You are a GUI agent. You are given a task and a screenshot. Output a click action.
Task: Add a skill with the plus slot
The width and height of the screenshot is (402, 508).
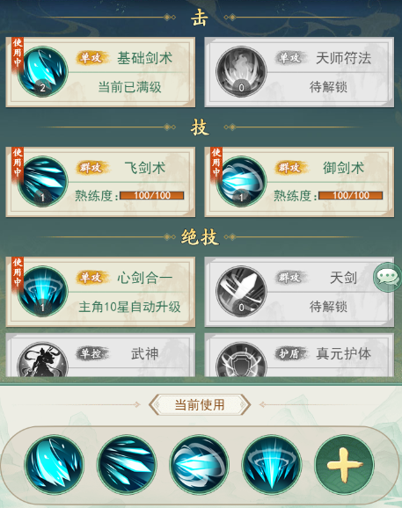tap(344, 465)
